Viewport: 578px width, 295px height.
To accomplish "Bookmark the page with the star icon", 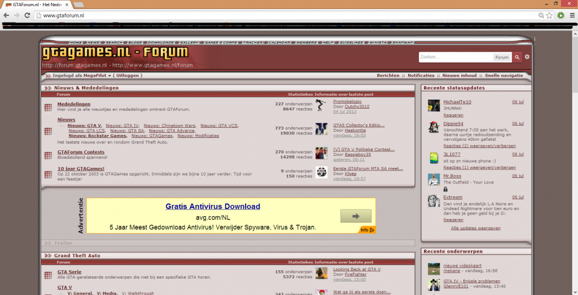I will (549, 15).
